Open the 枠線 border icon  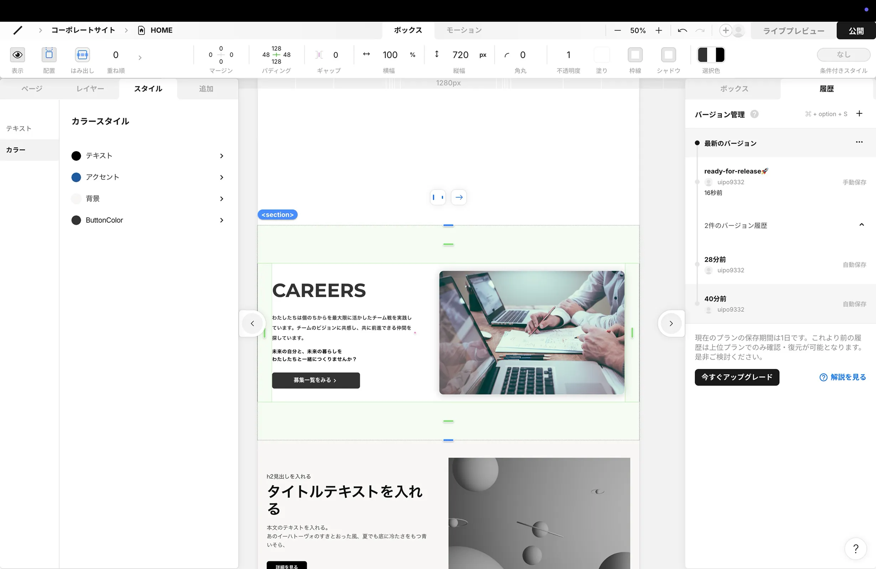pos(635,55)
